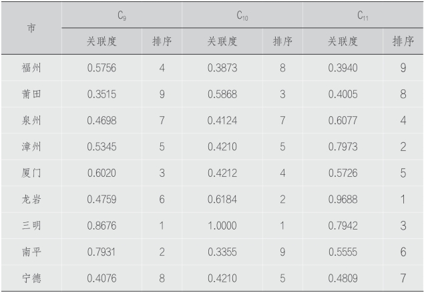Viewport: 424px width, 293px height.
Task: Click the C11 column group header
Action: pyautogui.click(x=363, y=15)
